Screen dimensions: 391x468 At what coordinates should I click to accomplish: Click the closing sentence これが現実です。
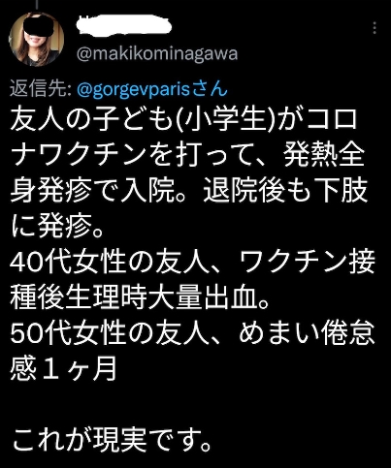pyautogui.click(x=113, y=438)
